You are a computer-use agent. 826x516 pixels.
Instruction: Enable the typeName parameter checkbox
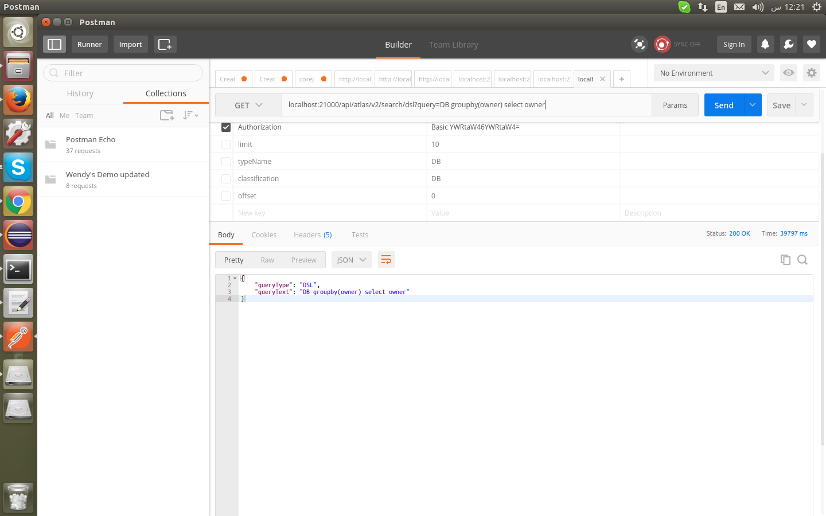226,161
